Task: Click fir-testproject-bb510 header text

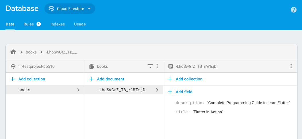Action: [36, 66]
